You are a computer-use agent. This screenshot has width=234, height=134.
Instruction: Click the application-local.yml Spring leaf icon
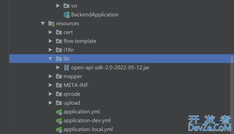pos(59,130)
